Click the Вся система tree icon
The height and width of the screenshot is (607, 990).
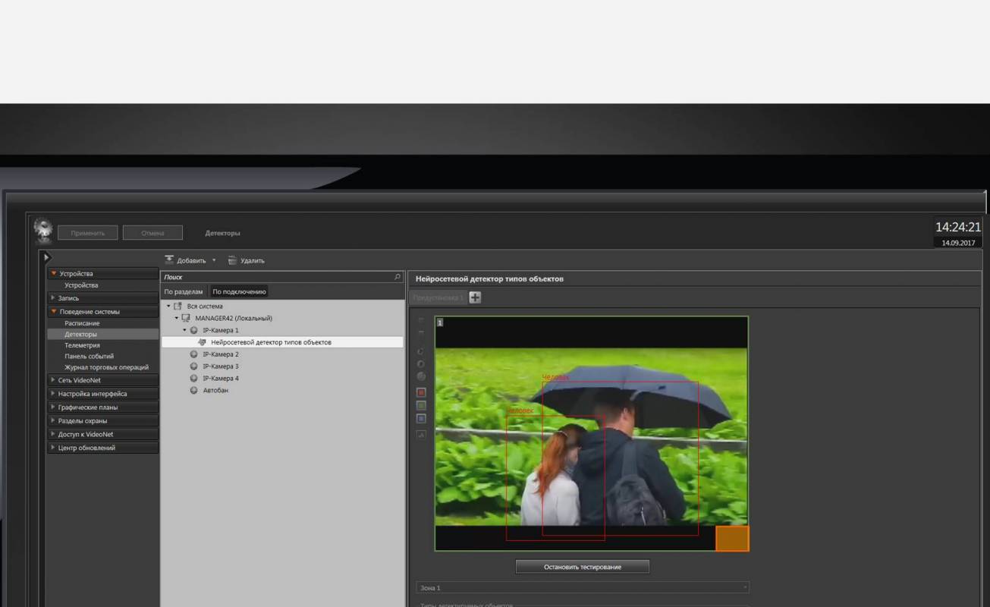point(178,306)
